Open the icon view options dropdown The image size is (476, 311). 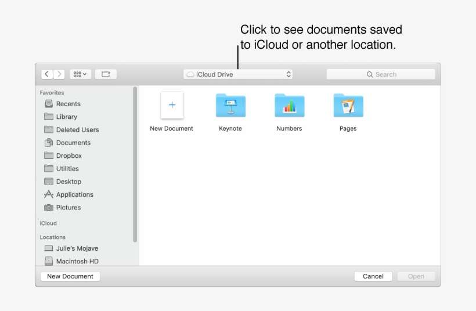pos(80,74)
